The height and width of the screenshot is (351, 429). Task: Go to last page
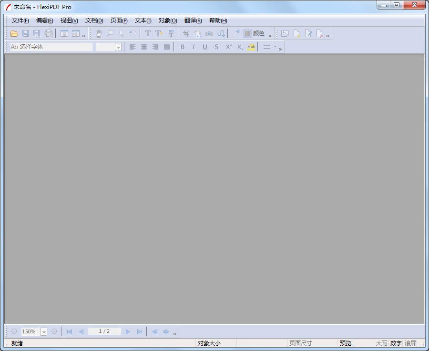coord(140,331)
